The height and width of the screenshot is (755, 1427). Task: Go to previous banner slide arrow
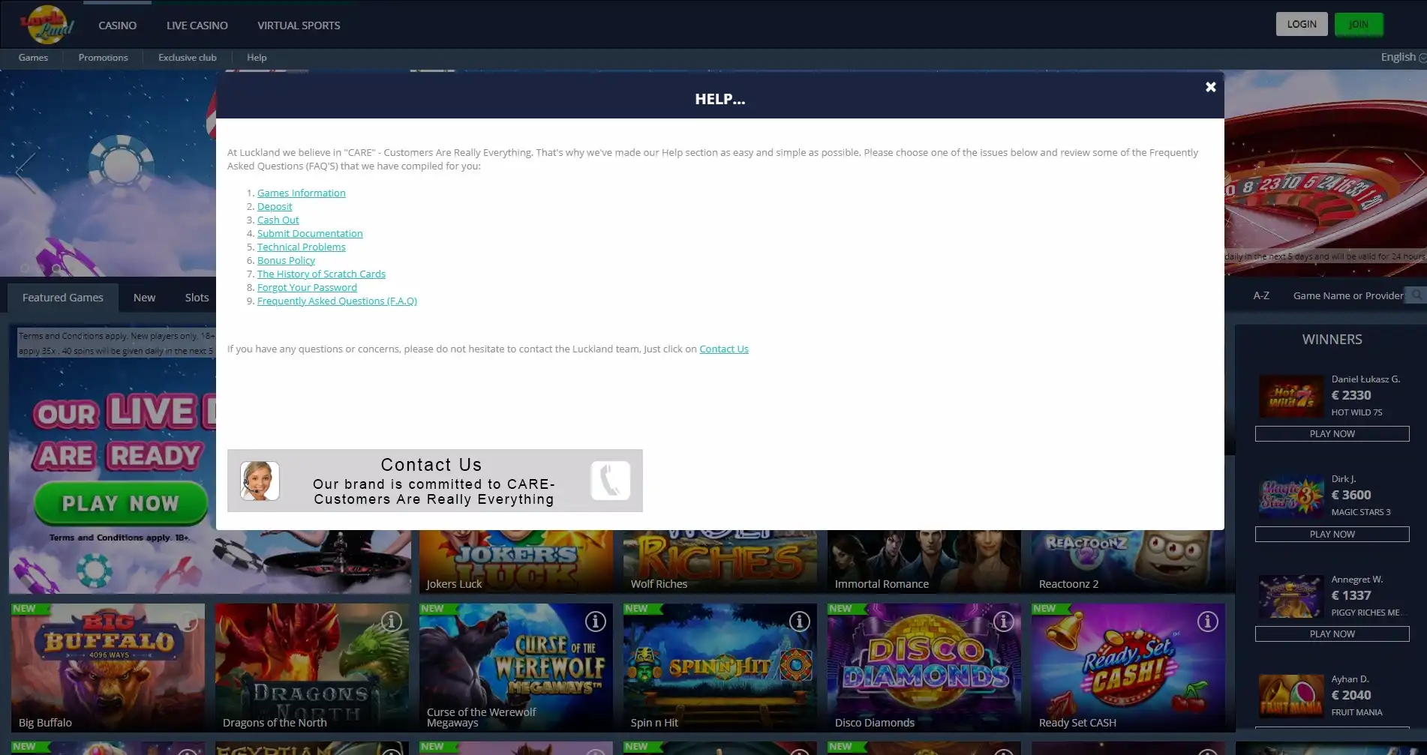26,172
